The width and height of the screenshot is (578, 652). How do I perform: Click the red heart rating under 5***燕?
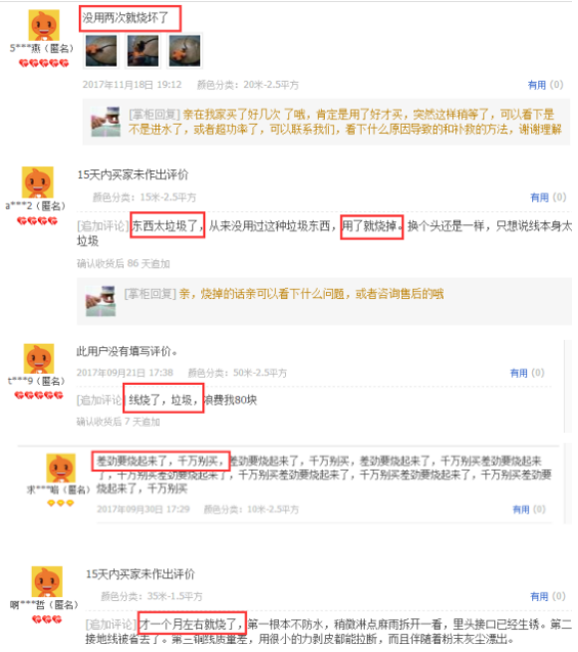(44, 63)
